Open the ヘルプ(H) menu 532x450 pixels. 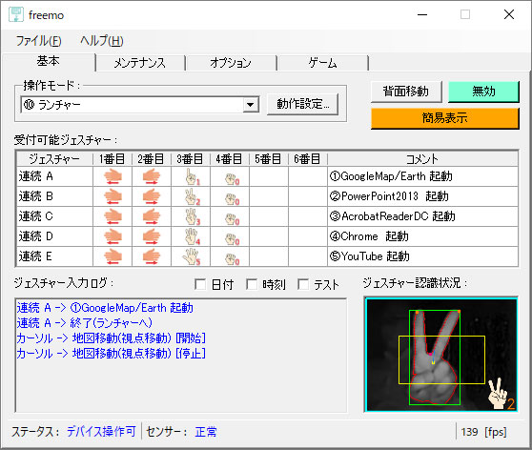102,41
